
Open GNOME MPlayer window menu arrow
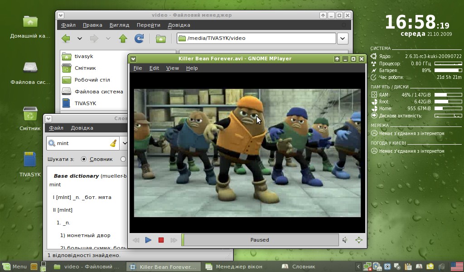click(133, 59)
